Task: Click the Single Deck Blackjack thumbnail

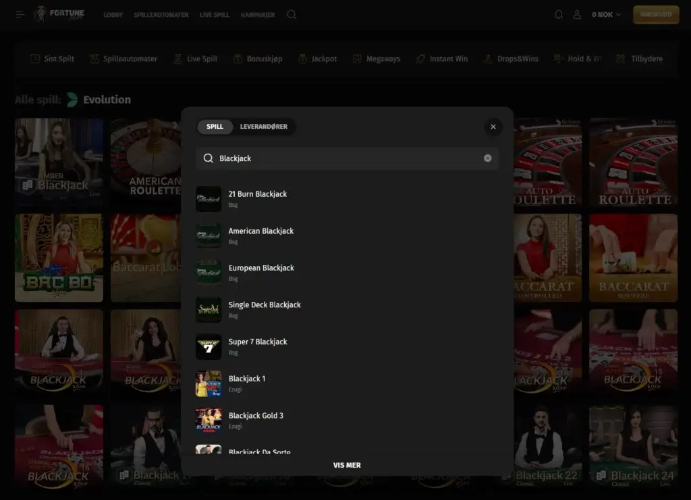Action: pos(209,310)
